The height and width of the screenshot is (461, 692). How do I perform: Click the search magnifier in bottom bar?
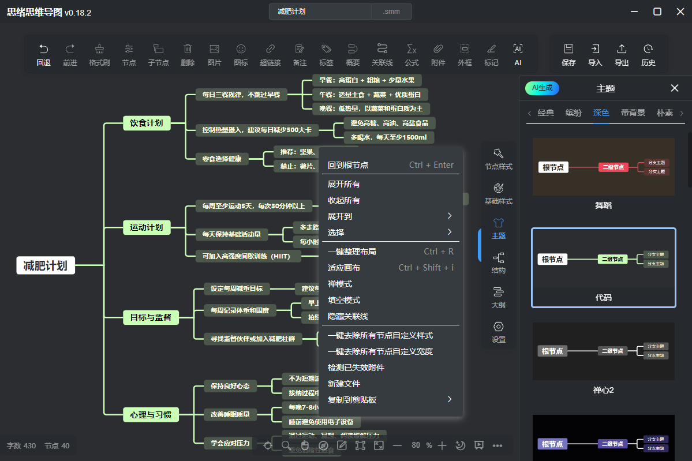pos(286,445)
